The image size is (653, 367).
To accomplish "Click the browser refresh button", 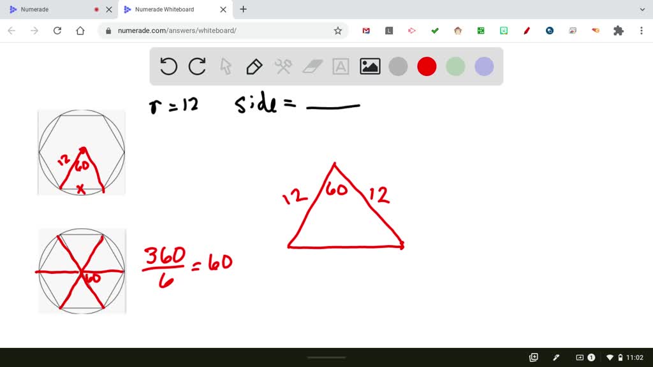I will (x=57, y=30).
